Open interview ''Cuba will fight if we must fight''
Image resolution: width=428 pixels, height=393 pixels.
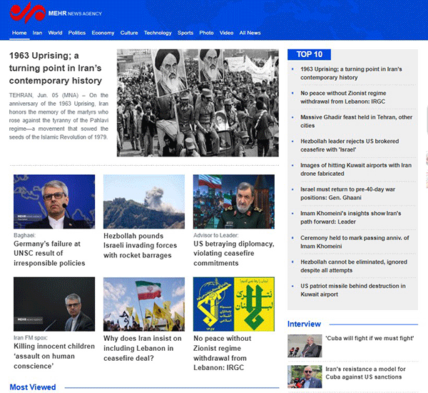click(x=370, y=338)
